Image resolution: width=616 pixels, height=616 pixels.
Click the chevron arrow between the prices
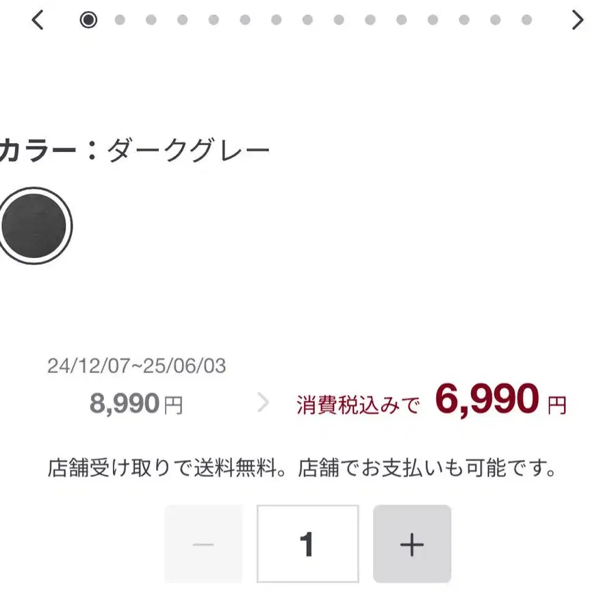[x=263, y=403]
